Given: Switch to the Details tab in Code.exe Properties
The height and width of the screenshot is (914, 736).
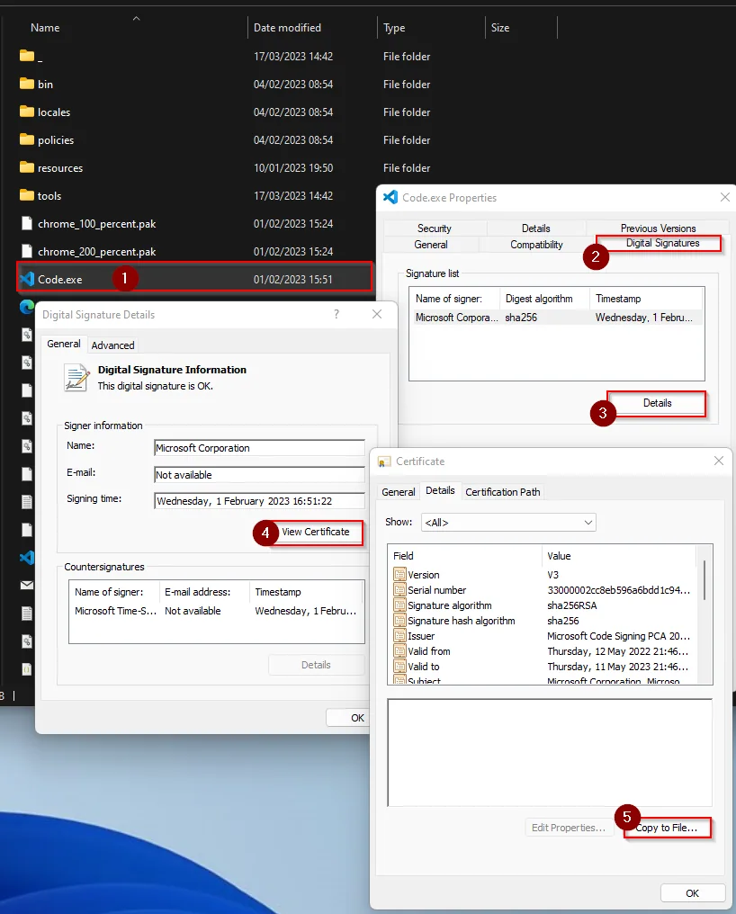Looking at the screenshot, I should click(x=536, y=228).
